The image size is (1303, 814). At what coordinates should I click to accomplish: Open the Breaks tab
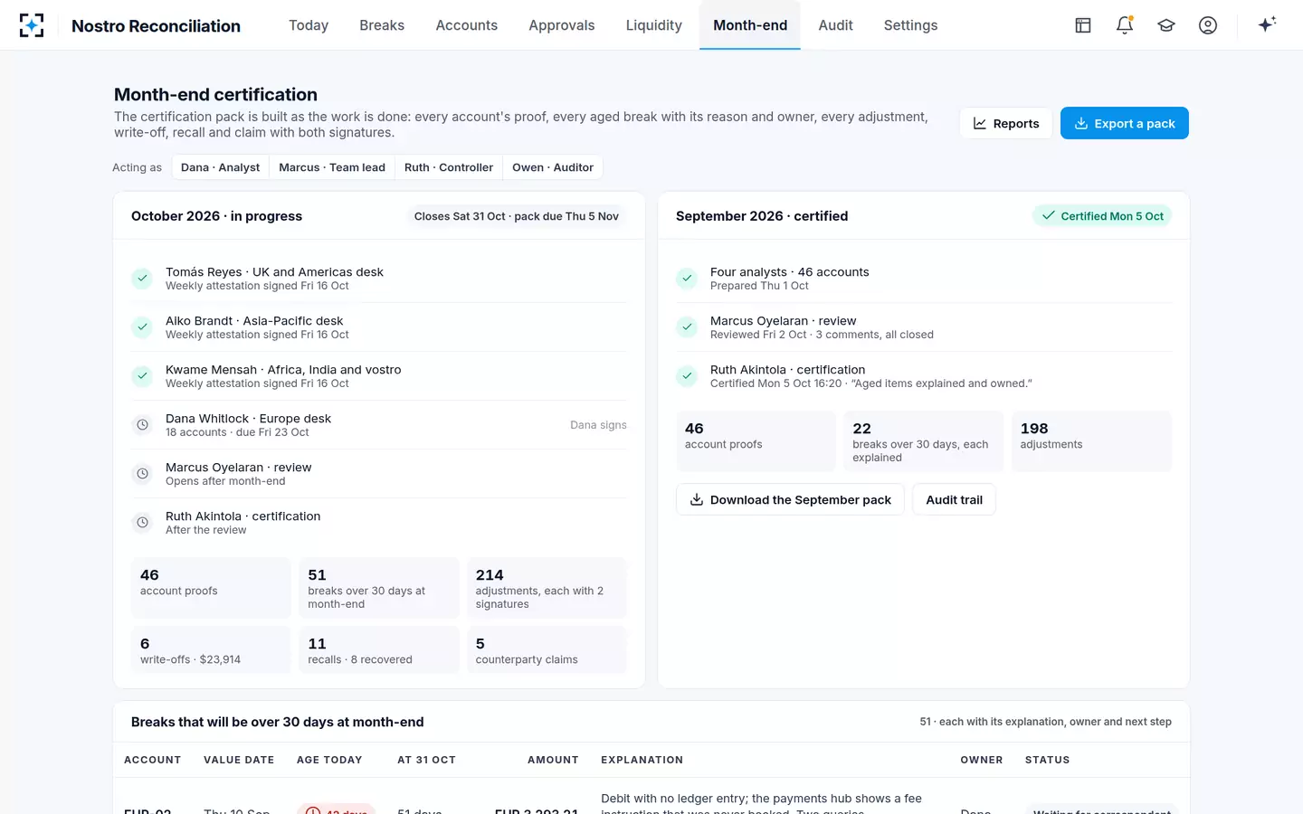tap(382, 25)
